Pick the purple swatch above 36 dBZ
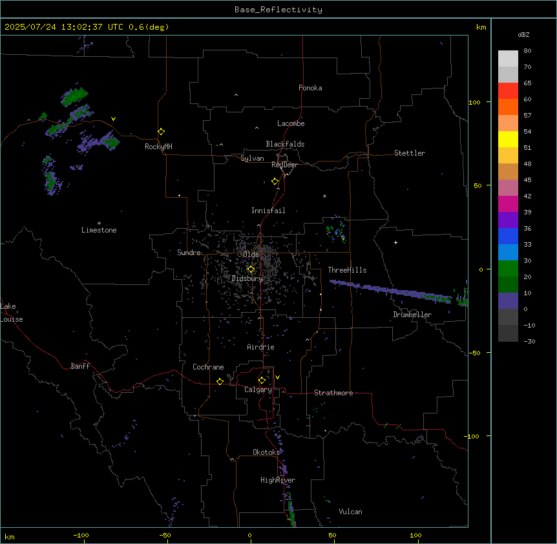The image size is (557, 544). pos(508,220)
